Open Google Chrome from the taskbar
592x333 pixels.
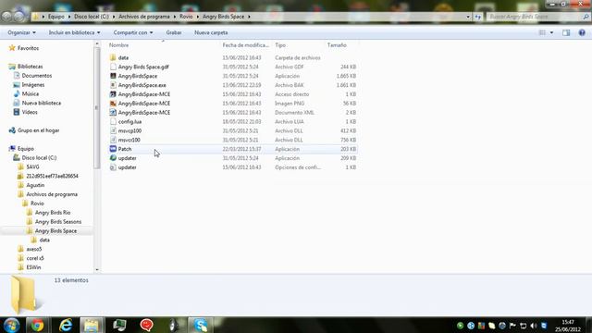[37, 325]
